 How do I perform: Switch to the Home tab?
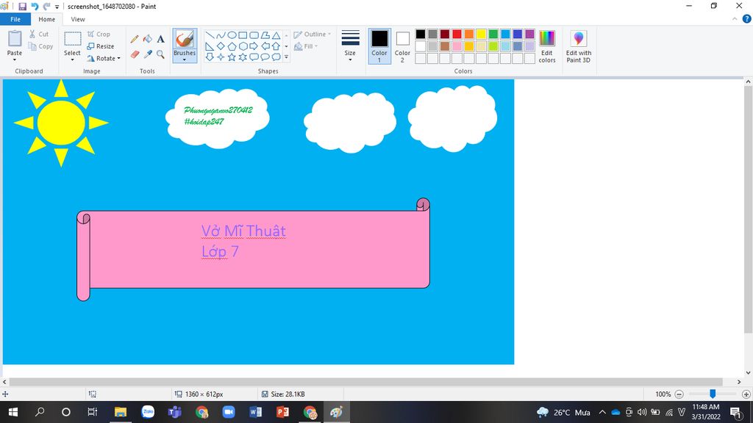[x=46, y=19]
